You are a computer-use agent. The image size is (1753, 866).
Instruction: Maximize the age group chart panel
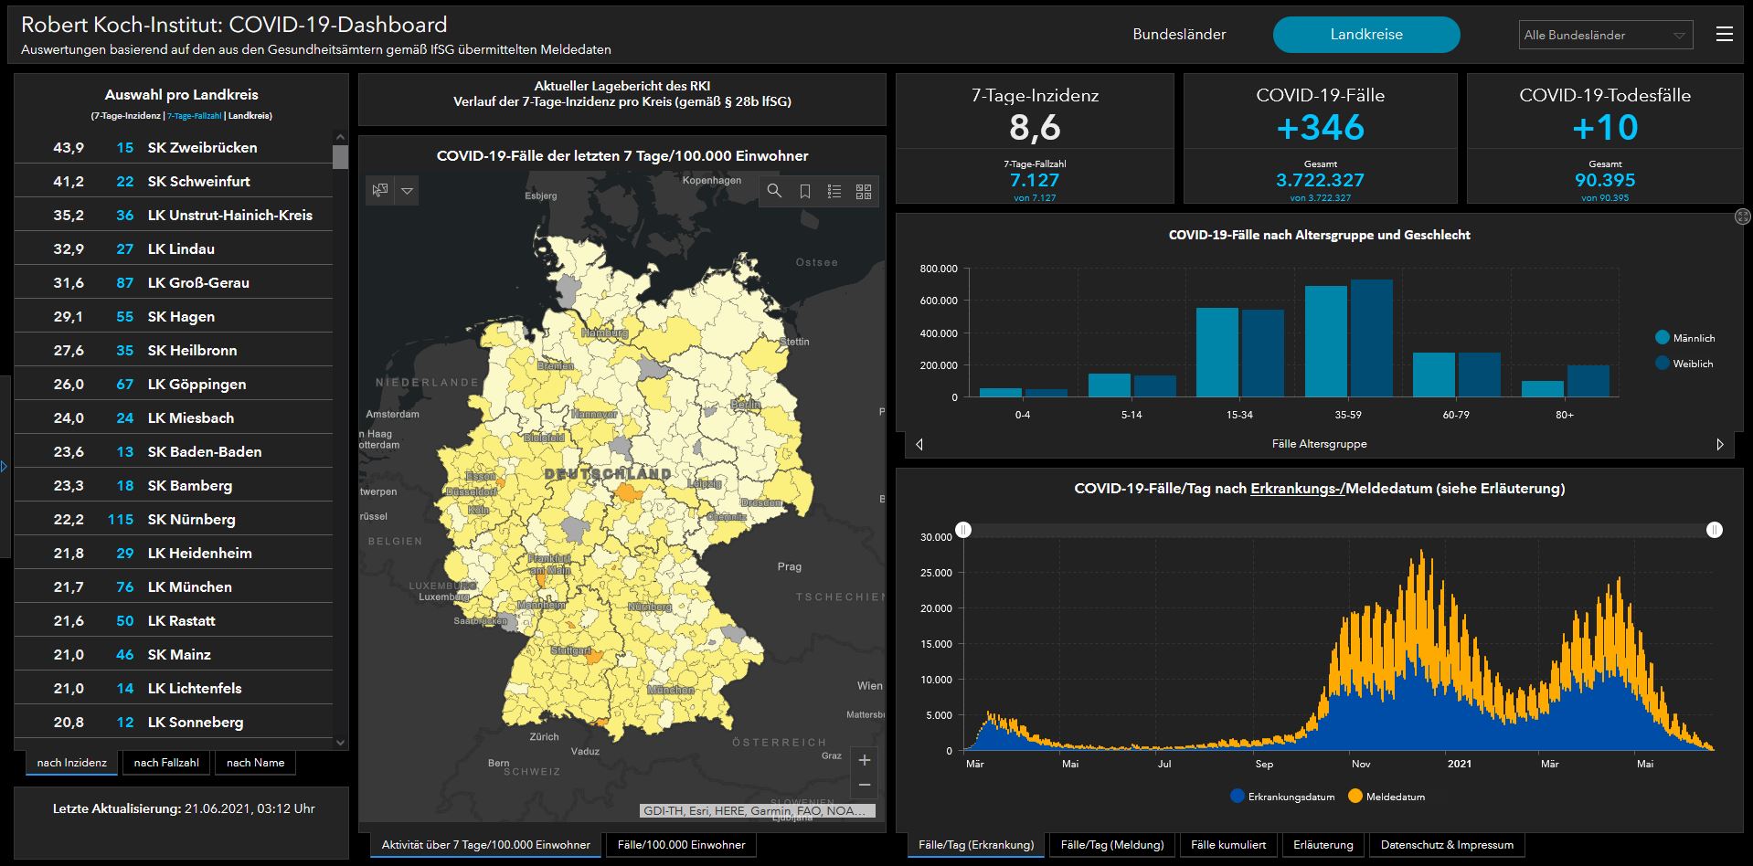click(x=1742, y=216)
